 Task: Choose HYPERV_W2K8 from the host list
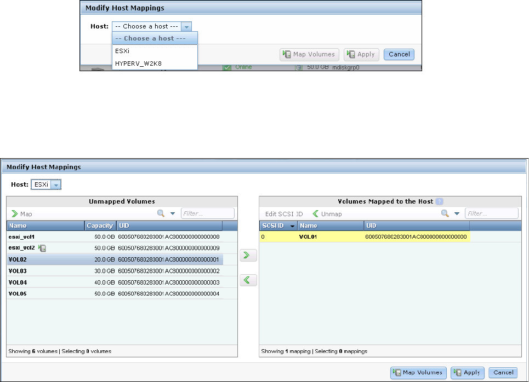point(138,63)
